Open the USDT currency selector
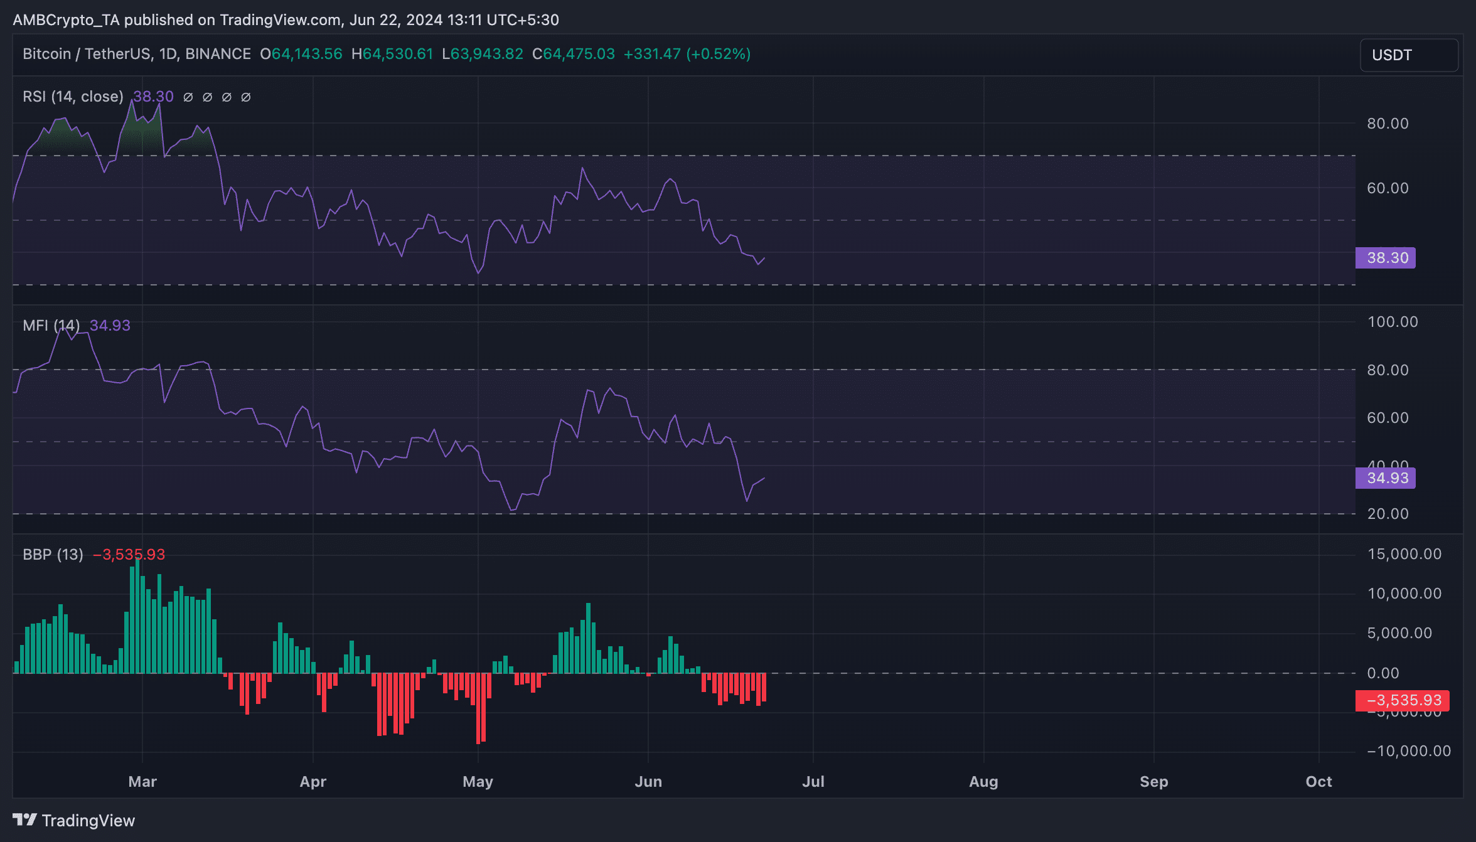 [1409, 55]
